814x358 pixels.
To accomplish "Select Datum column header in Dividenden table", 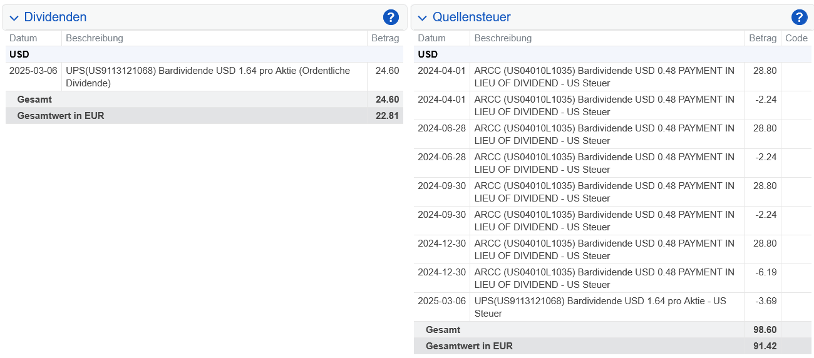I will [23, 38].
